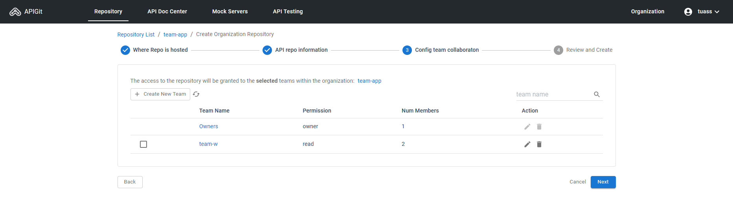Open team-app breadcrumb link
733x198 pixels.
point(175,35)
